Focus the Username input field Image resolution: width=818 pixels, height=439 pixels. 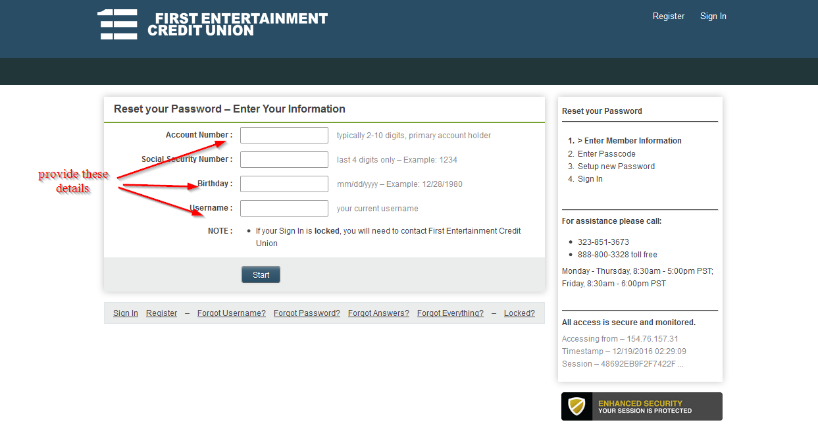(x=284, y=209)
